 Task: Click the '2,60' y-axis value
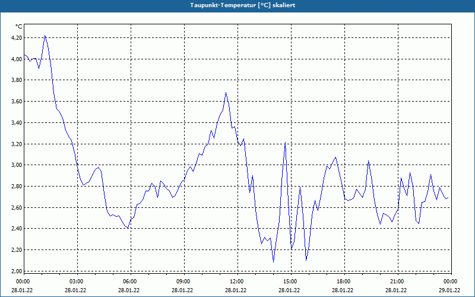coord(17,207)
